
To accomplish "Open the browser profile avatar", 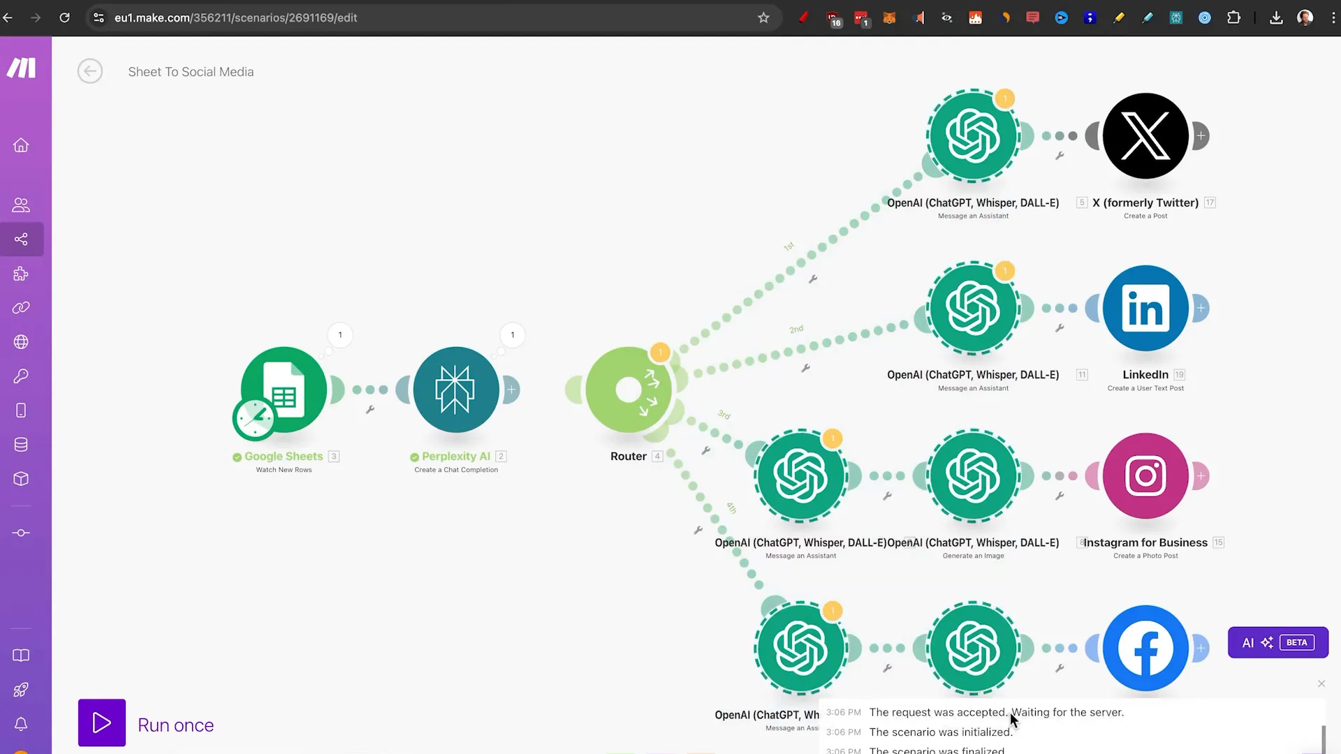I will pos(1305,17).
